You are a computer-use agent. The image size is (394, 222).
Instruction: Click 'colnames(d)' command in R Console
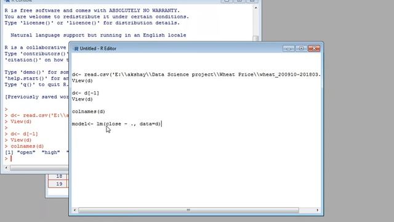pyautogui.click(x=27, y=146)
